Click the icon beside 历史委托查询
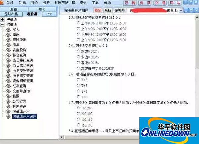The image size is (199, 144). (8, 70)
